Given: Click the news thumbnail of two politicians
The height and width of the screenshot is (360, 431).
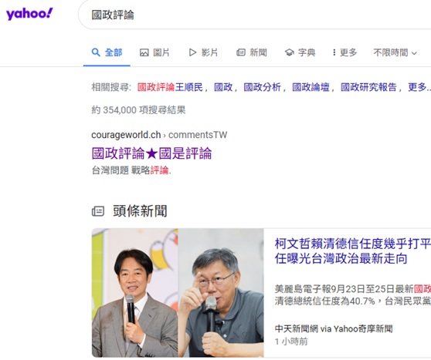Looking at the screenshot, I should point(178,292).
